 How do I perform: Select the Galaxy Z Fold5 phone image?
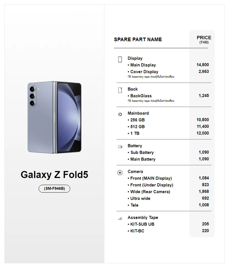point(54,117)
